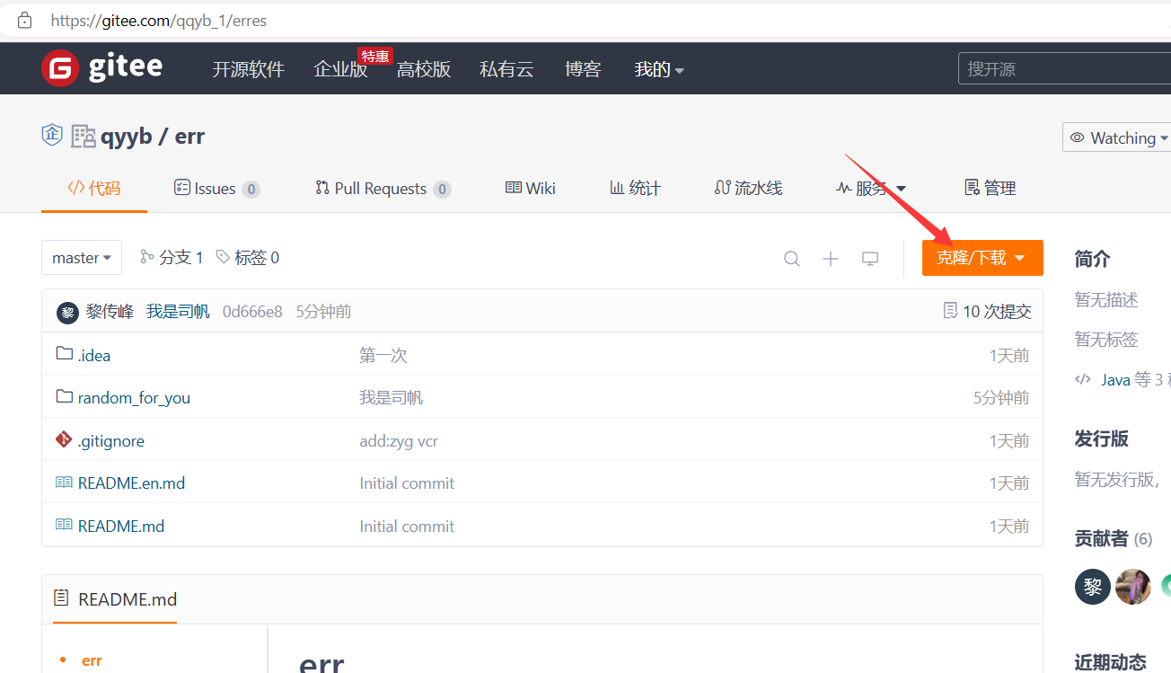Image resolution: width=1171 pixels, height=673 pixels.
Task: Click the Gitee logo icon
Action: tap(60, 68)
